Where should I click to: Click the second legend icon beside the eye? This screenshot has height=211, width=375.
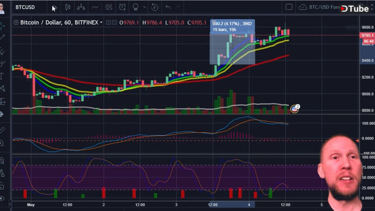[x=115, y=22]
